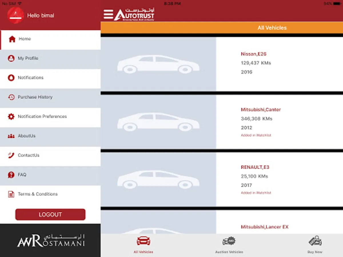
Task: Open Purchase History menu item
Action: pos(50,98)
